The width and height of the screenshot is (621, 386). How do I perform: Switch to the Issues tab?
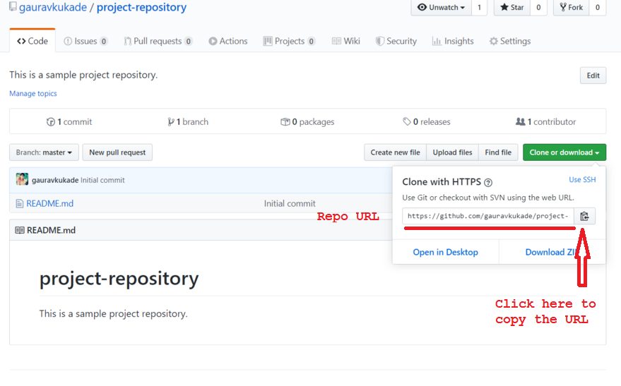(85, 41)
